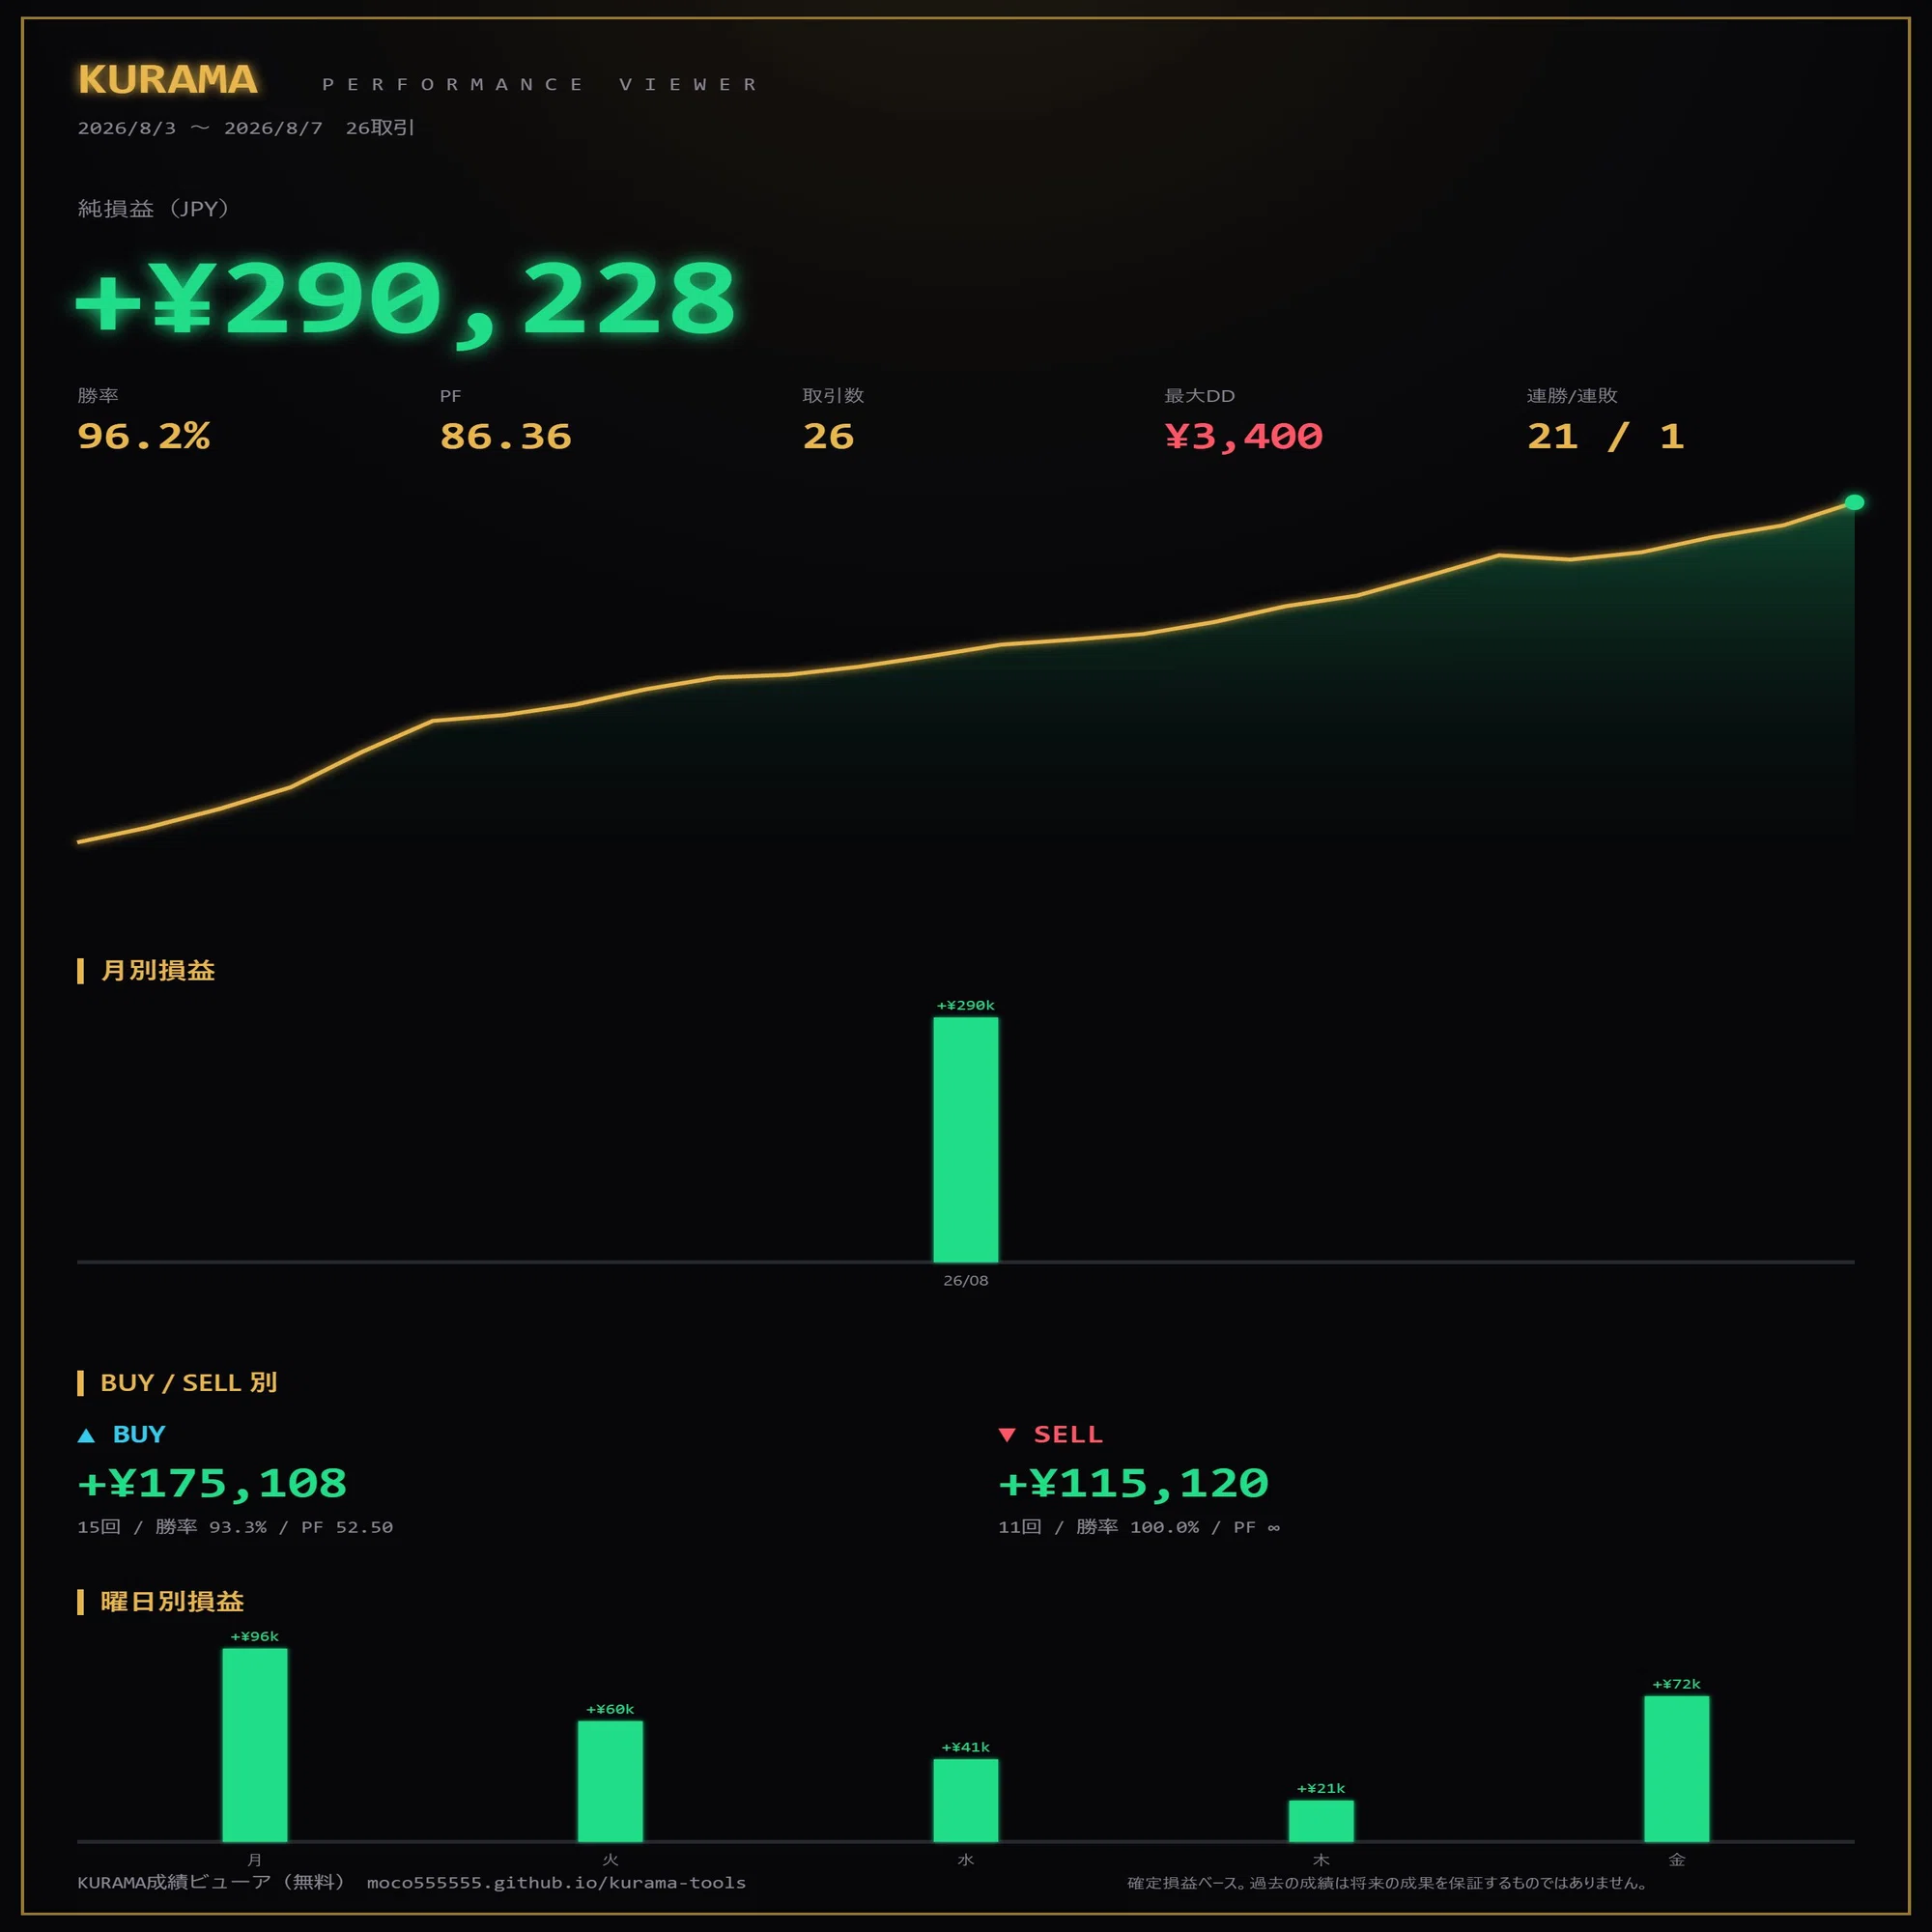The width and height of the screenshot is (1932, 1932).
Task: Click the 月別損益 section heading
Action: (x=158, y=970)
